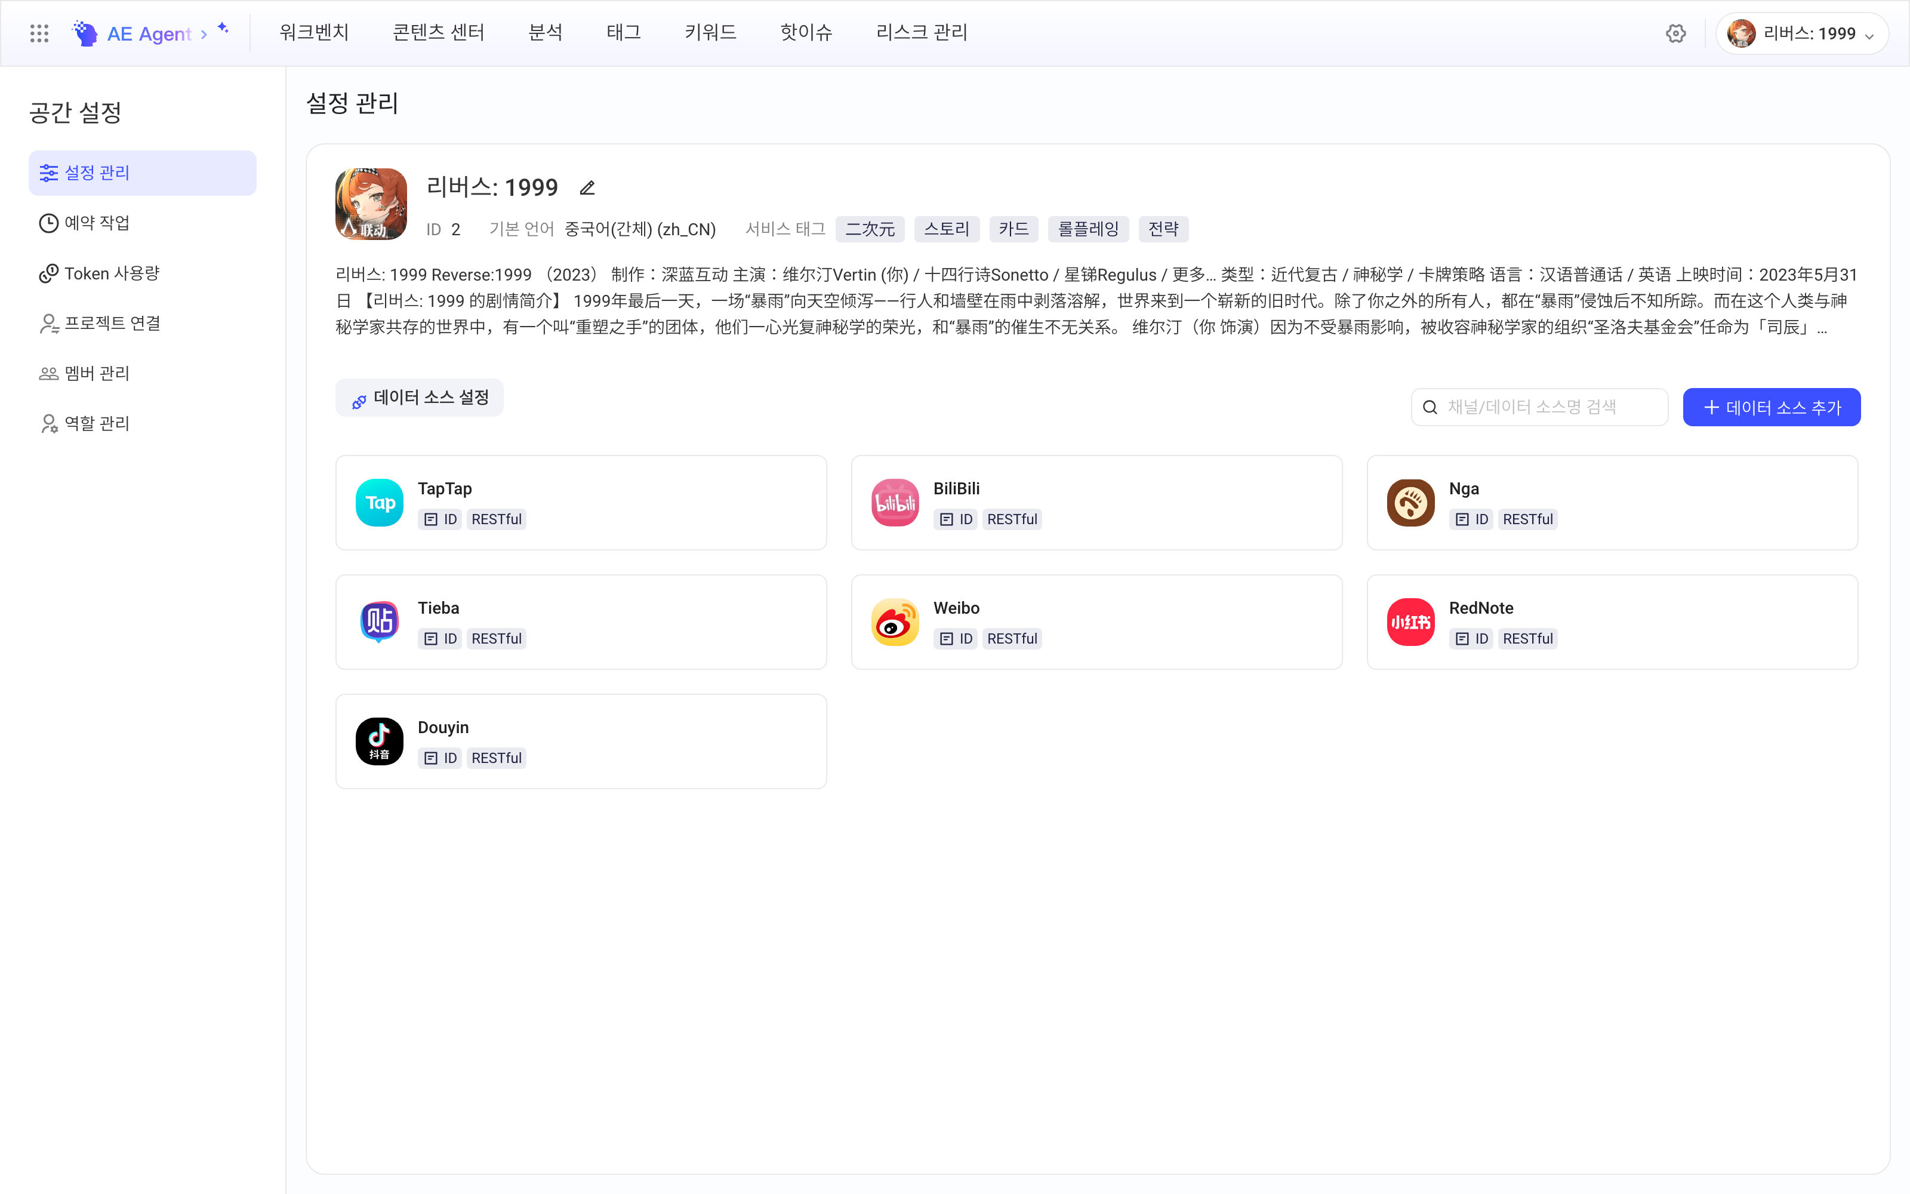Click the sparkle icon beside AE Agent
This screenshot has height=1194, width=1910.
223,29
